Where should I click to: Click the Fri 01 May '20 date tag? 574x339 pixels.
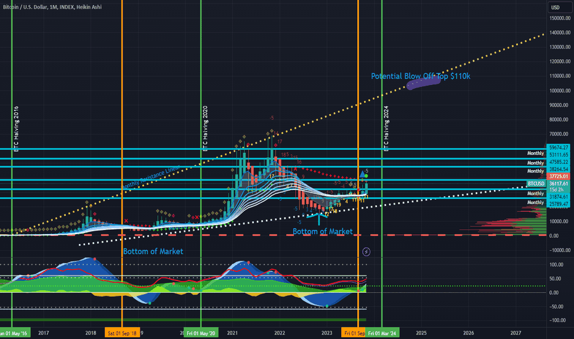(201, 333)
